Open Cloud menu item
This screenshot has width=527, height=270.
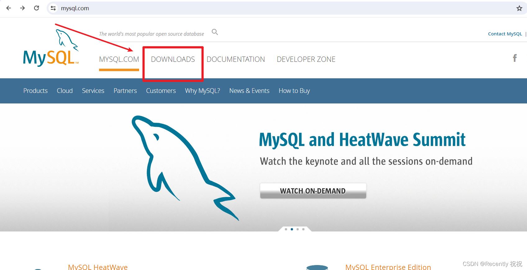(65, 91)
